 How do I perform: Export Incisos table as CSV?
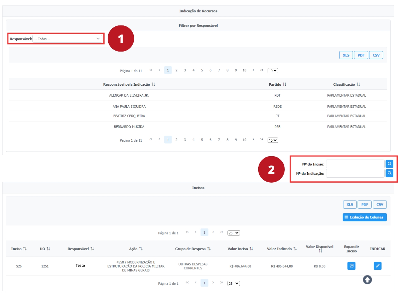click(x=380, y=204)
